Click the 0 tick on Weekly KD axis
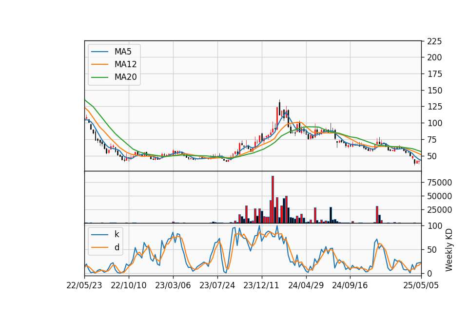 [429, 273]
